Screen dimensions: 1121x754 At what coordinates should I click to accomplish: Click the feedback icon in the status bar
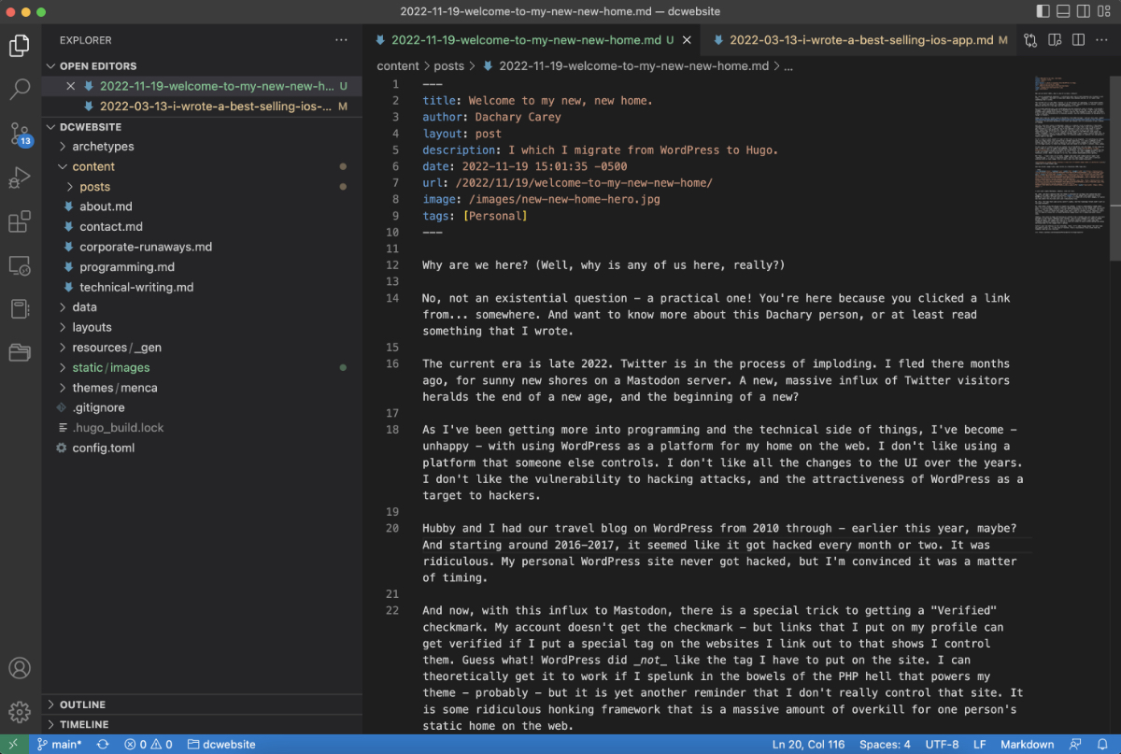tap(1077, 745)
